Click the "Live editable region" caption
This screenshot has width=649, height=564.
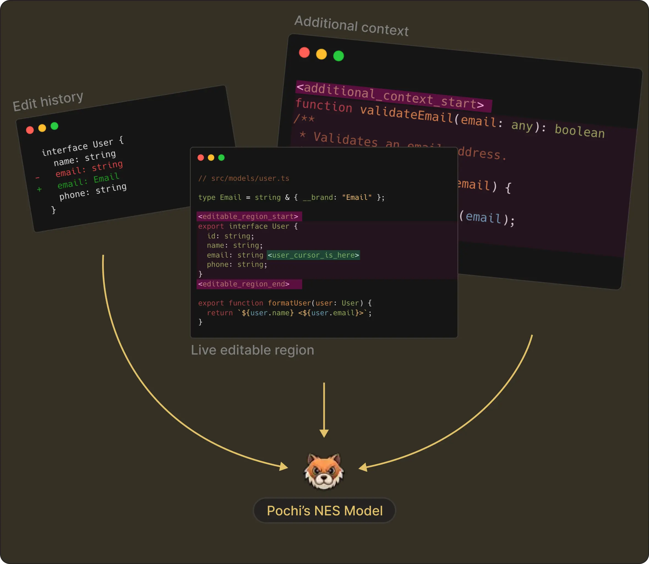coord(252,350)
